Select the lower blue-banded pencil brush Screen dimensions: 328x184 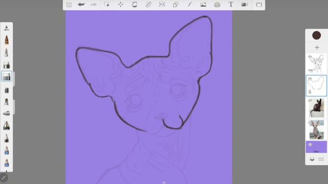point(7,163)
